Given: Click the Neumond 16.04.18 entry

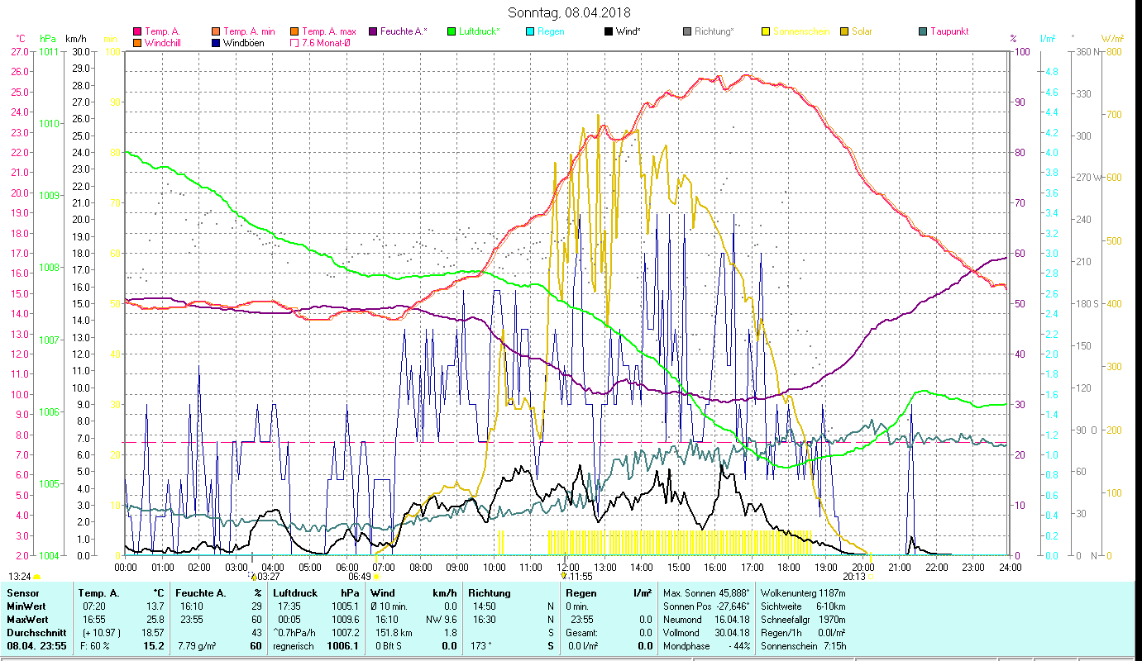Looking at the screenshot, I should pyautogui.click(x=706, y=620).
